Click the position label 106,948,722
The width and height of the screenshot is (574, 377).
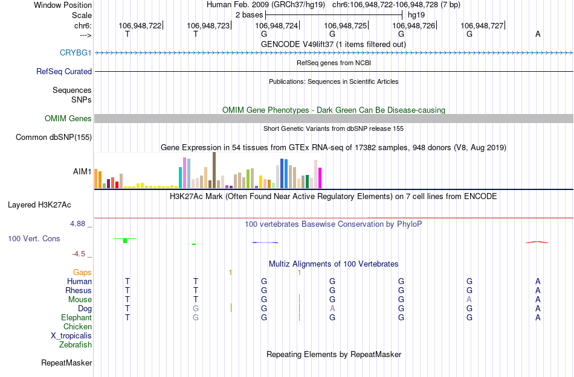point(140,25)
